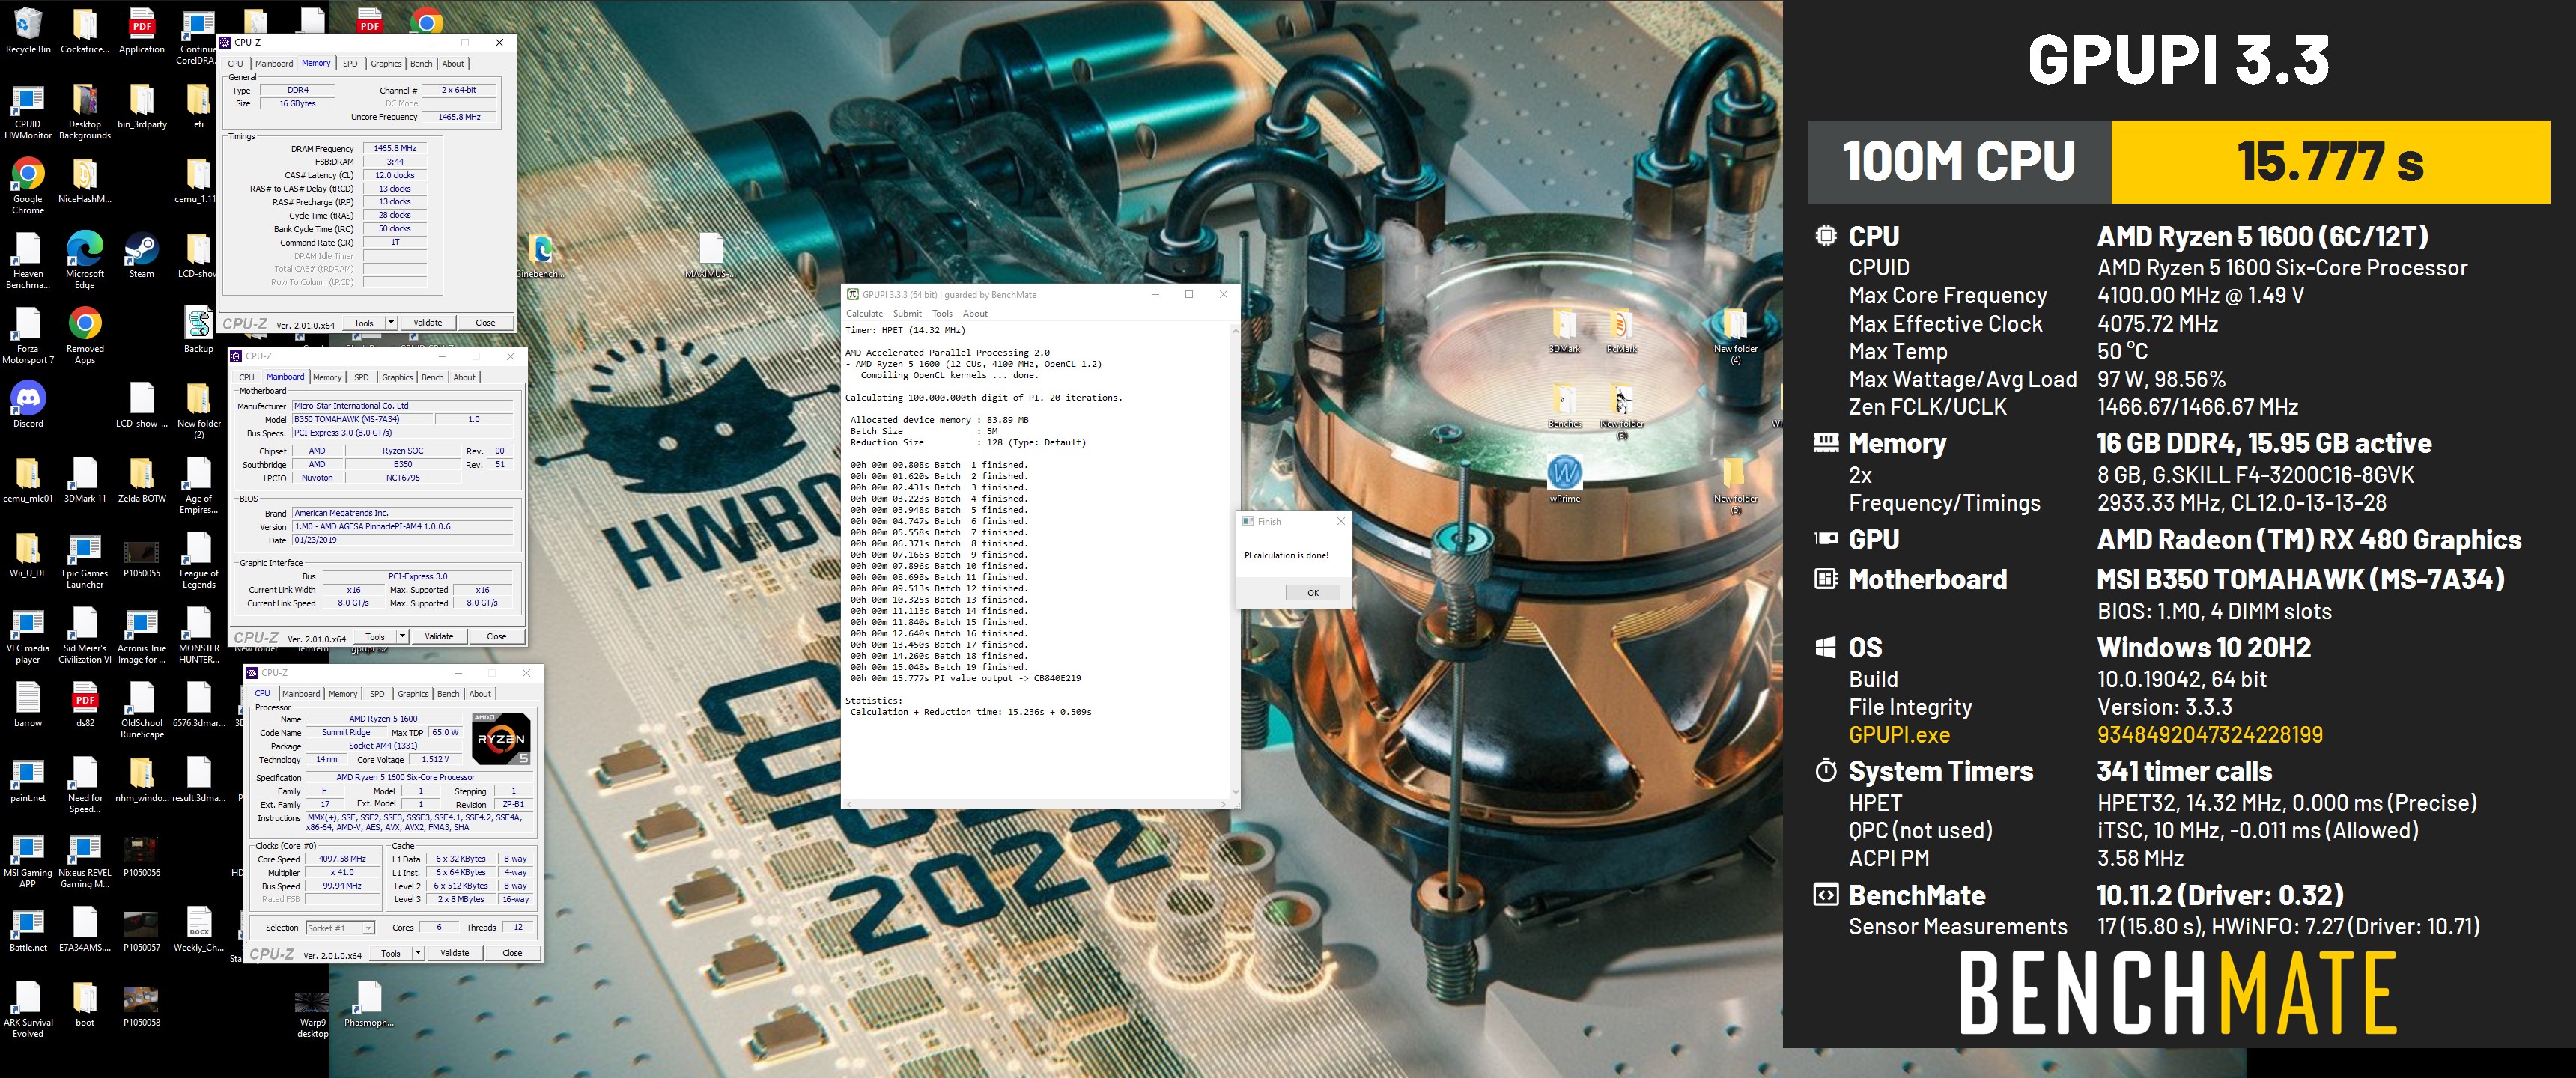Open paint.net desktop shortcut

pos(28,780)
